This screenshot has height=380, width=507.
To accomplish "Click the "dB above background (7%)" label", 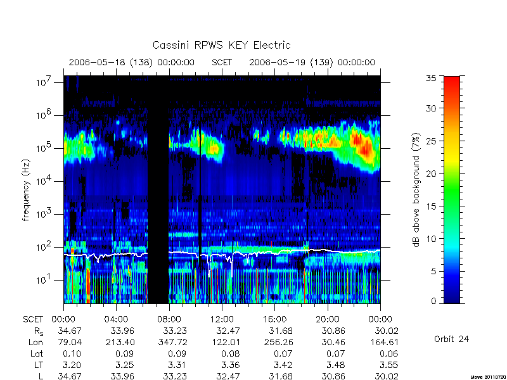I will click(416, 191).
